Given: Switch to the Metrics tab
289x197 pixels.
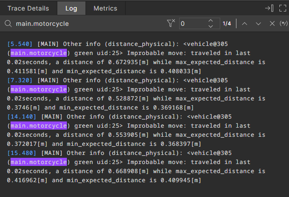Looking at the screenshot, I should point(105,8).
